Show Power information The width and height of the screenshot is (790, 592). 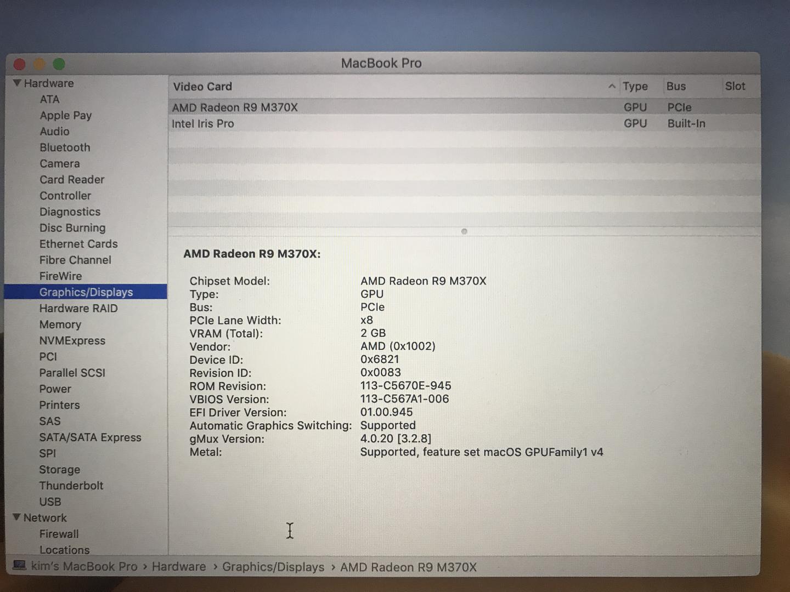point(55,389)
